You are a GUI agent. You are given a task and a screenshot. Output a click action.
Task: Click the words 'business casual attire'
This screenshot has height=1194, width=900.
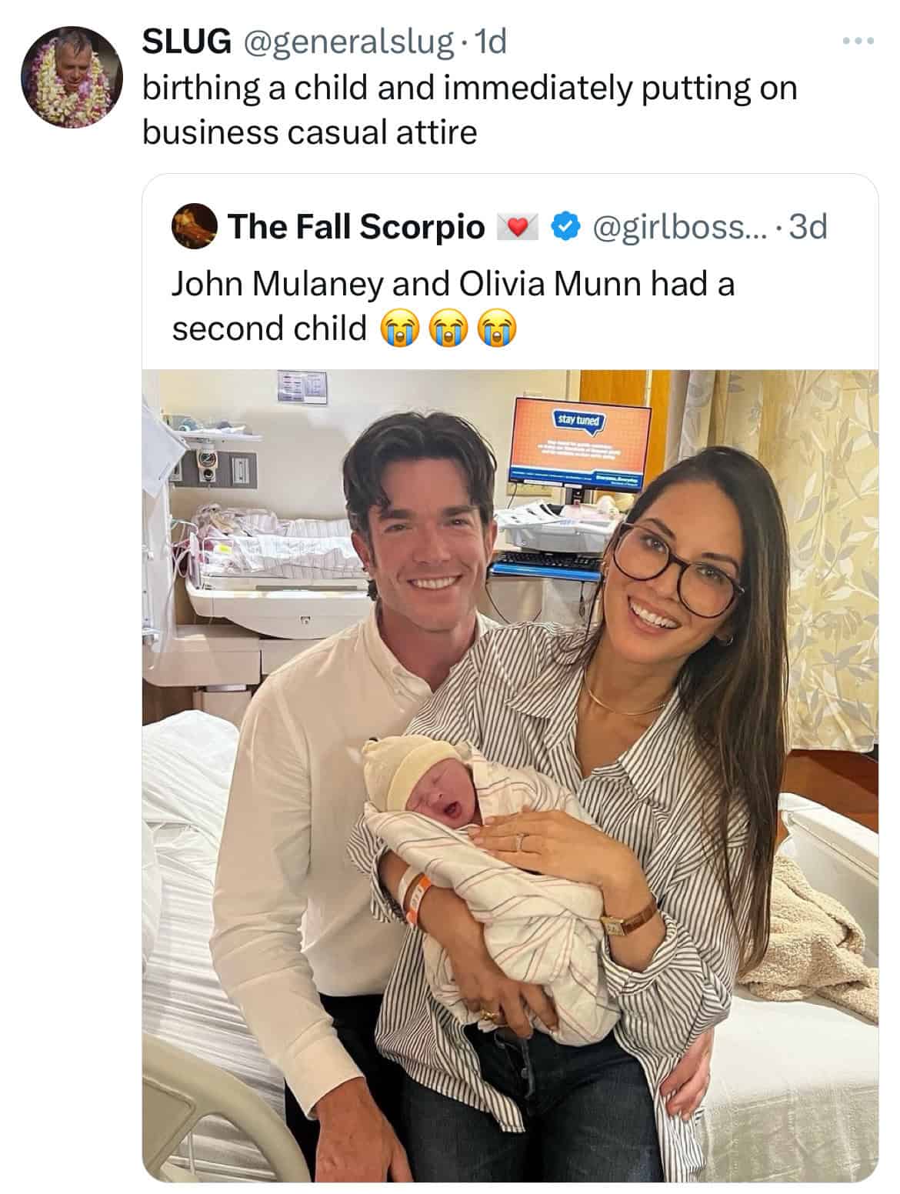pyautogui.click(x=309, y=132)
